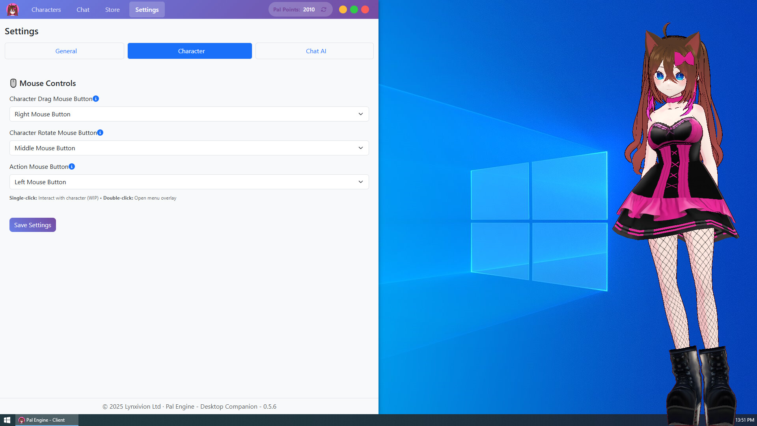Expand the Character Rotate Mouse Button dropdown

tap(189, 148)
